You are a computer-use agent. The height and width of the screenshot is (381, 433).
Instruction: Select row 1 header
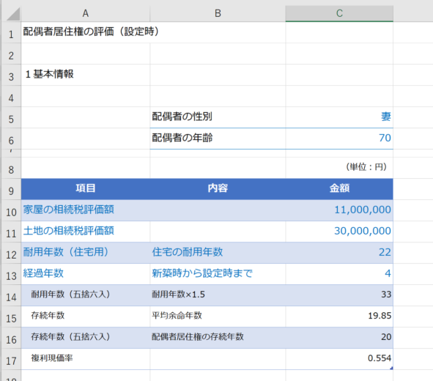click(x=11, y=32)
